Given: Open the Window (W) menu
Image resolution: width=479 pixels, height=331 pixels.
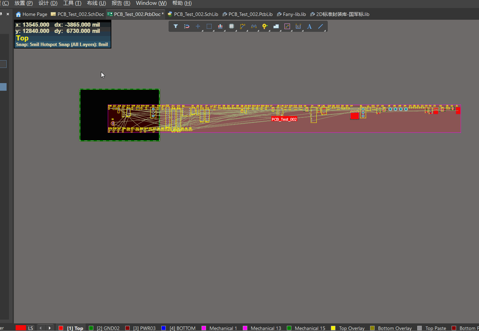Looking at the screenshot, I should (151, 3).
